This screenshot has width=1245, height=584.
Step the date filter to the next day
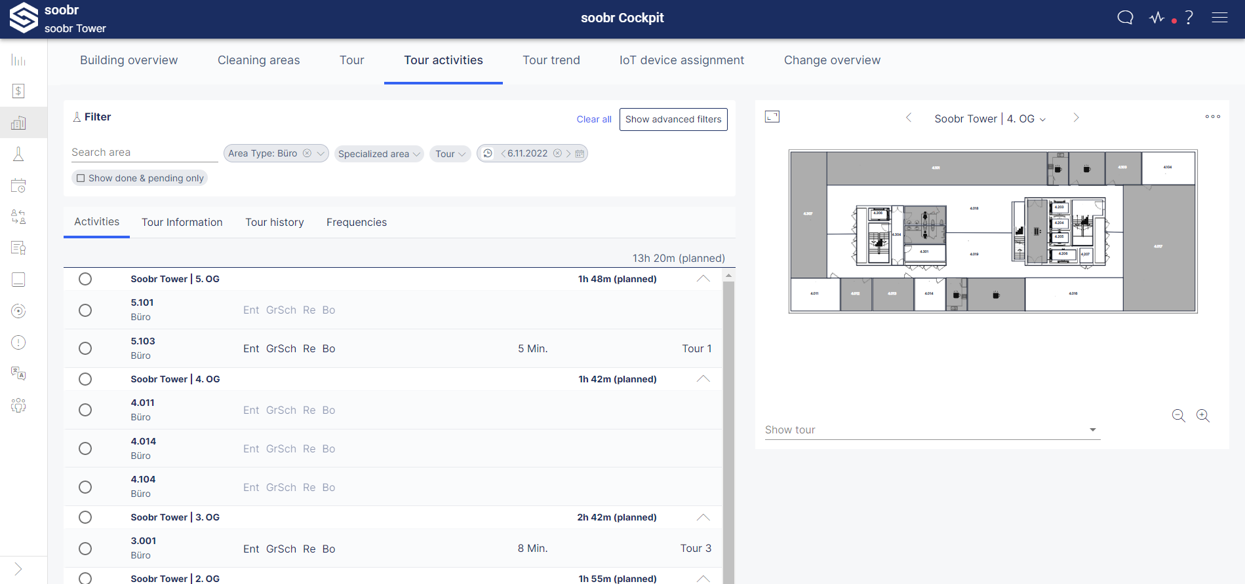click(568, 154)
